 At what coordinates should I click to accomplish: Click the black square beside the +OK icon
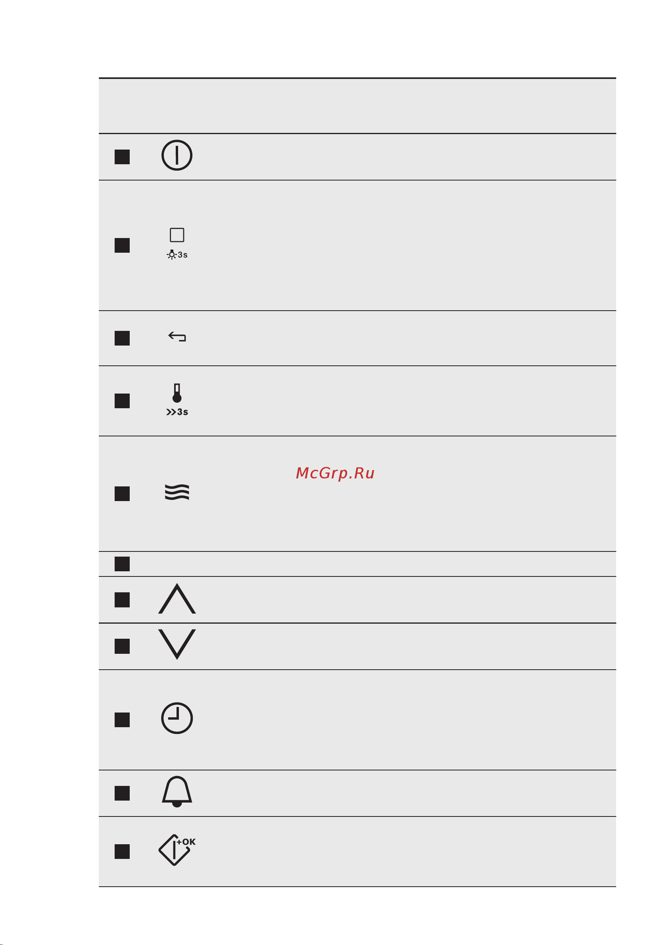click(122, 851)
